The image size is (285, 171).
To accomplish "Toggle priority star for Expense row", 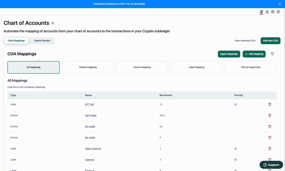I will pos(236,160).
